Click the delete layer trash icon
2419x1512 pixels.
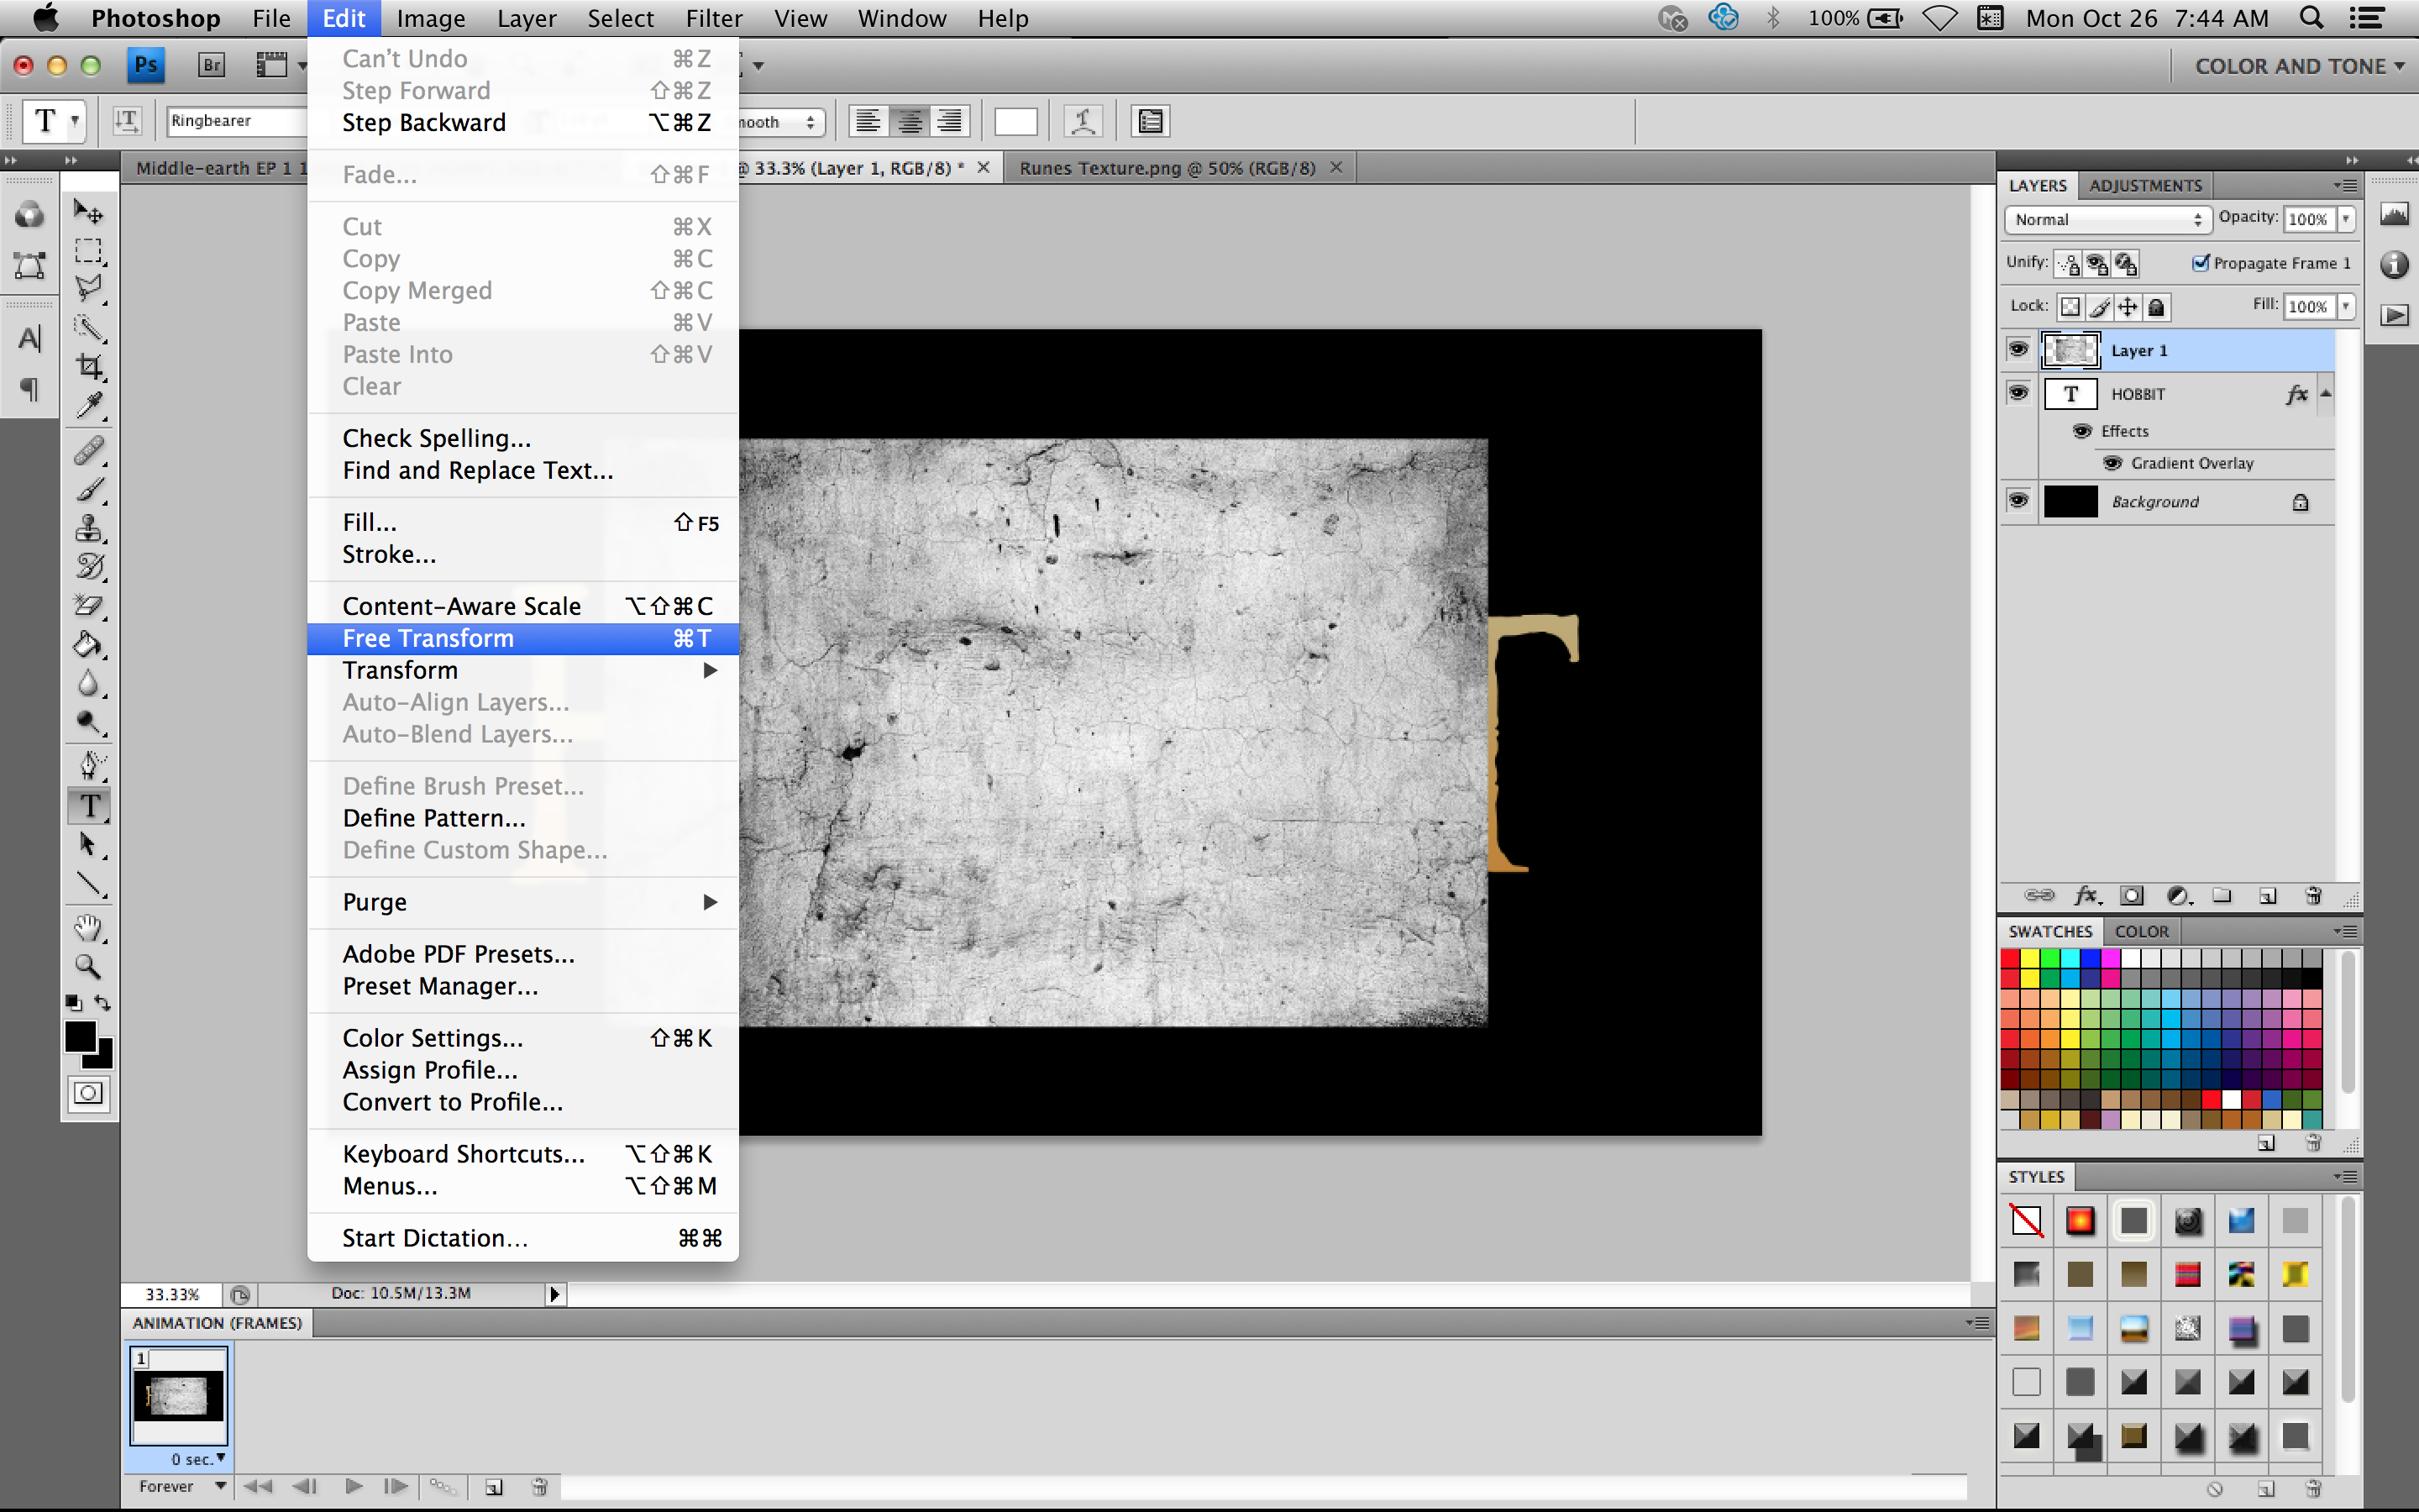coord(2314,895)
